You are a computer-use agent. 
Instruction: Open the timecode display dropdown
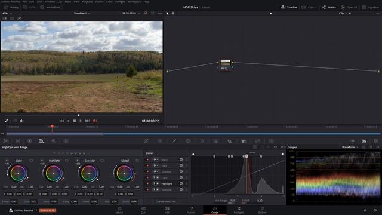131,13
